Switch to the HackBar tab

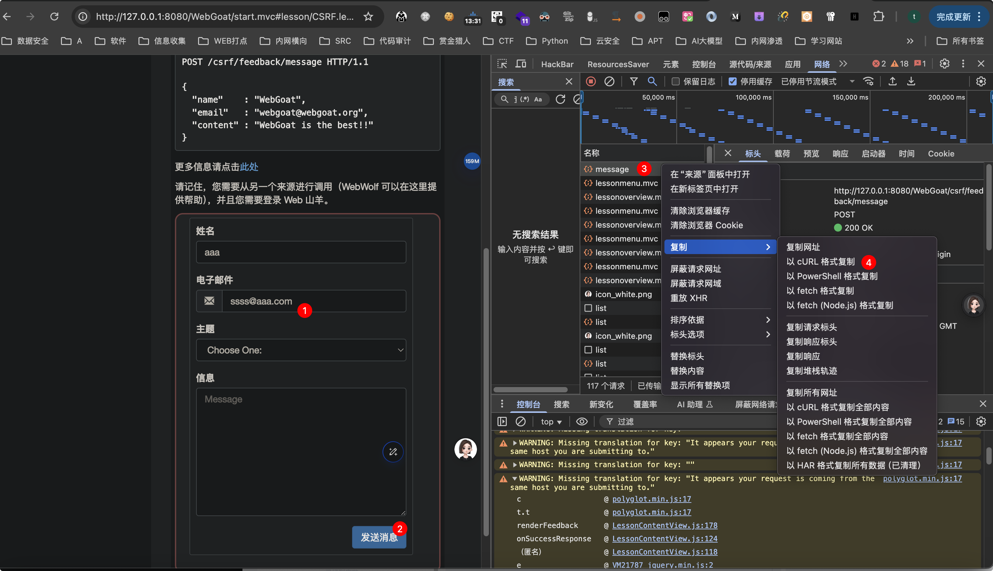pos(557,64)
